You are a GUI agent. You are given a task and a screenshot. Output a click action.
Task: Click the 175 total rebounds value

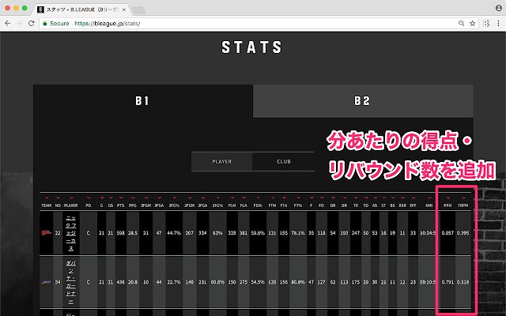coord(356,282)
